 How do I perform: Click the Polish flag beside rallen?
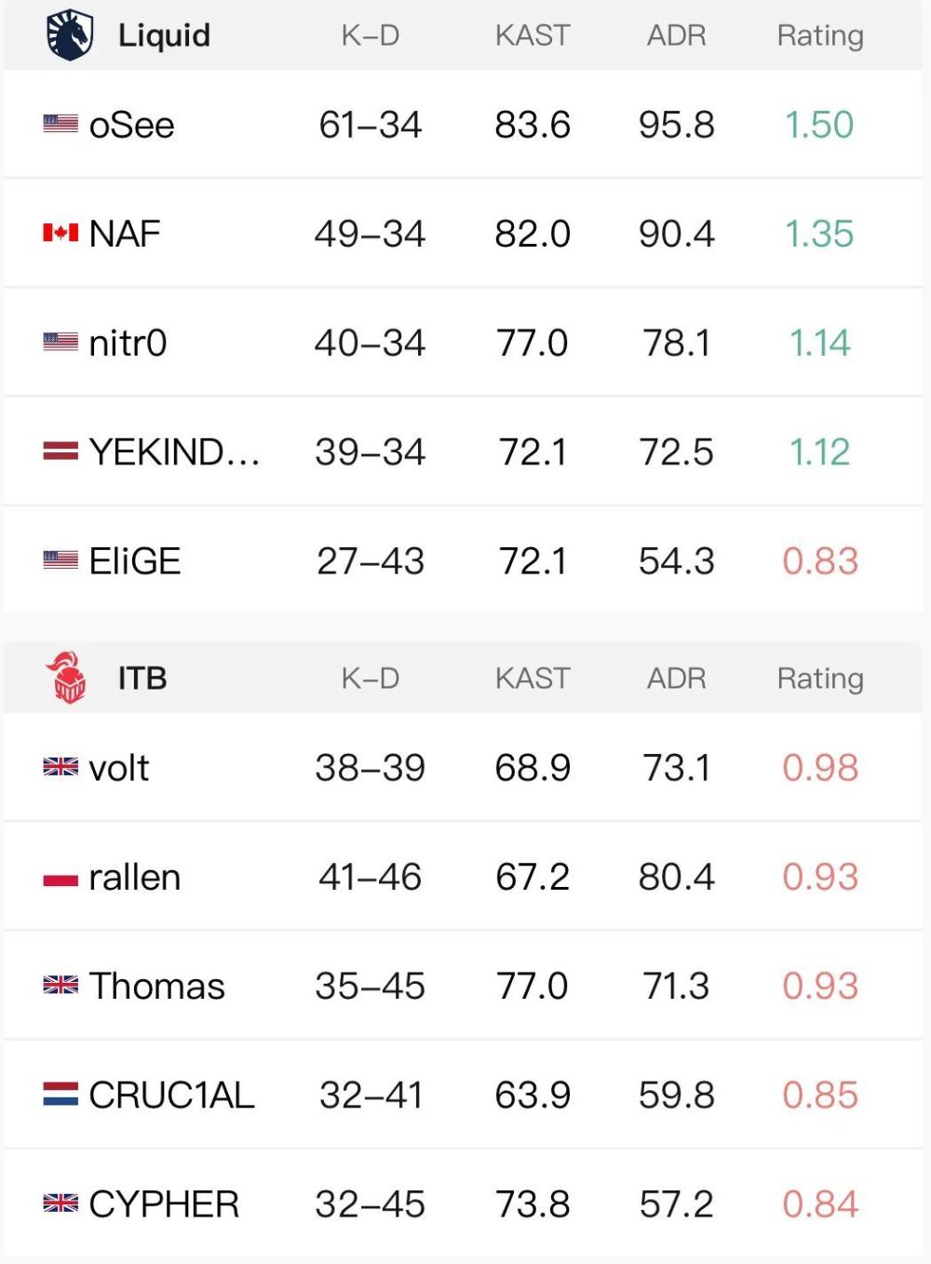click(61, 877)
